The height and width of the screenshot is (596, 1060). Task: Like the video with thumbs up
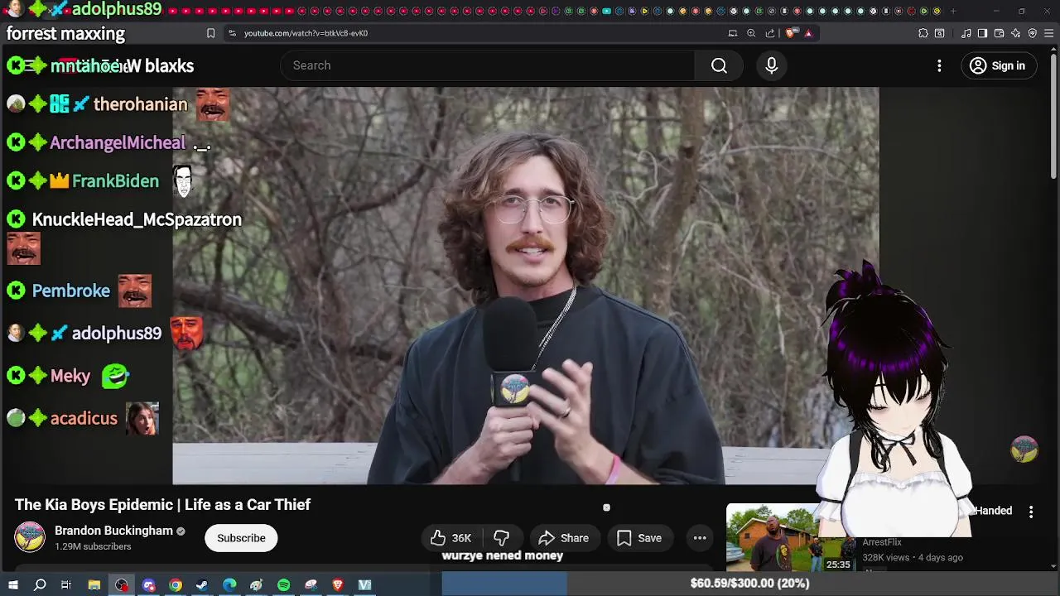point(450,538)
